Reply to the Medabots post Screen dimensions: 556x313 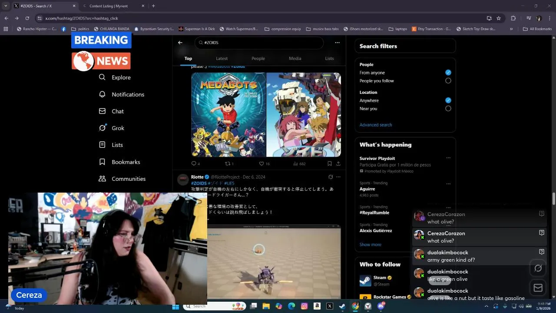point(195,163)
